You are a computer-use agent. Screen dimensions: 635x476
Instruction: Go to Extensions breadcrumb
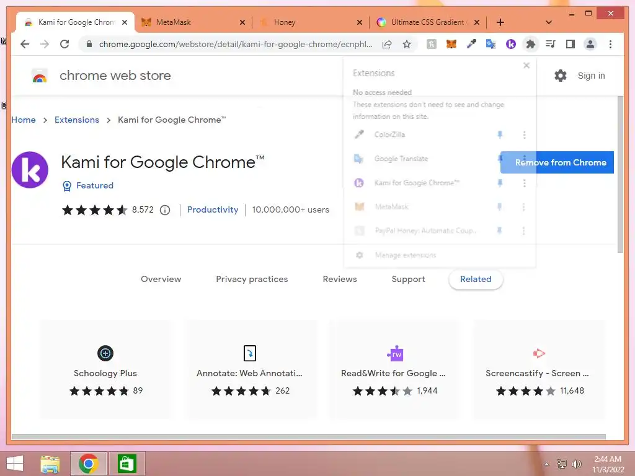76,120
